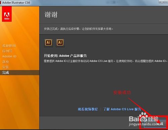Click the Adobe Illustrator CS6 window title
The image size is (168, 130).
coord(16,2)
